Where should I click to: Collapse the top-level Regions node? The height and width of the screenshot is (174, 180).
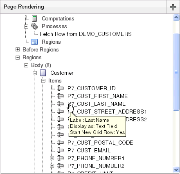(x=18, y=58)
